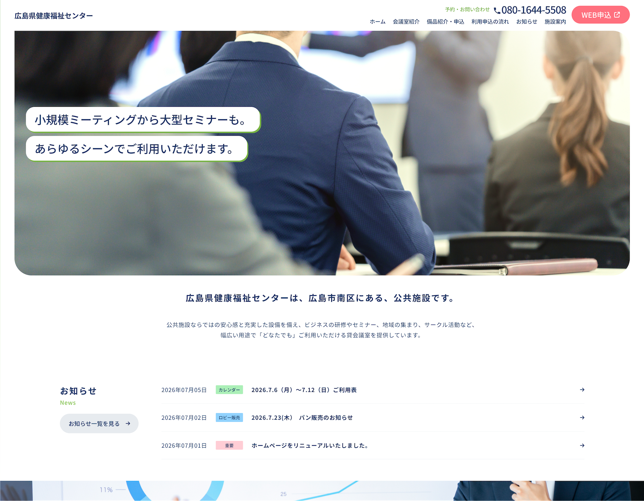This screenshot has width=644, height=501.
Task: Click the date 2026年07月01日
Action: point(184,446)
